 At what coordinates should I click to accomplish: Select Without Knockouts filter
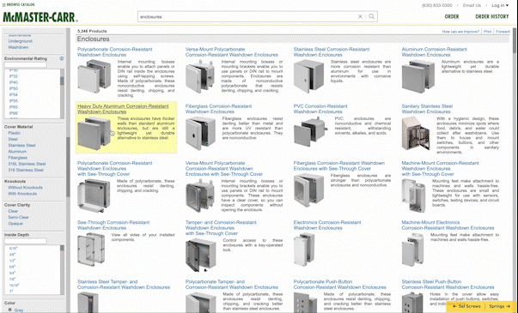coord(25,188)
